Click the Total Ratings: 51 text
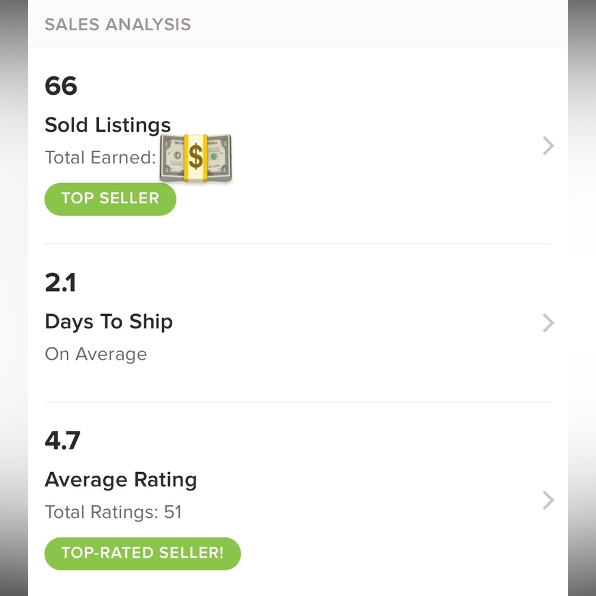 pyautogui.click(x=113, y=512)
